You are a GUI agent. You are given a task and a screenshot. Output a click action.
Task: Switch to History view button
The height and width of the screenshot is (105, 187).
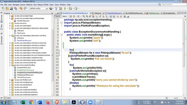point(65,16)
